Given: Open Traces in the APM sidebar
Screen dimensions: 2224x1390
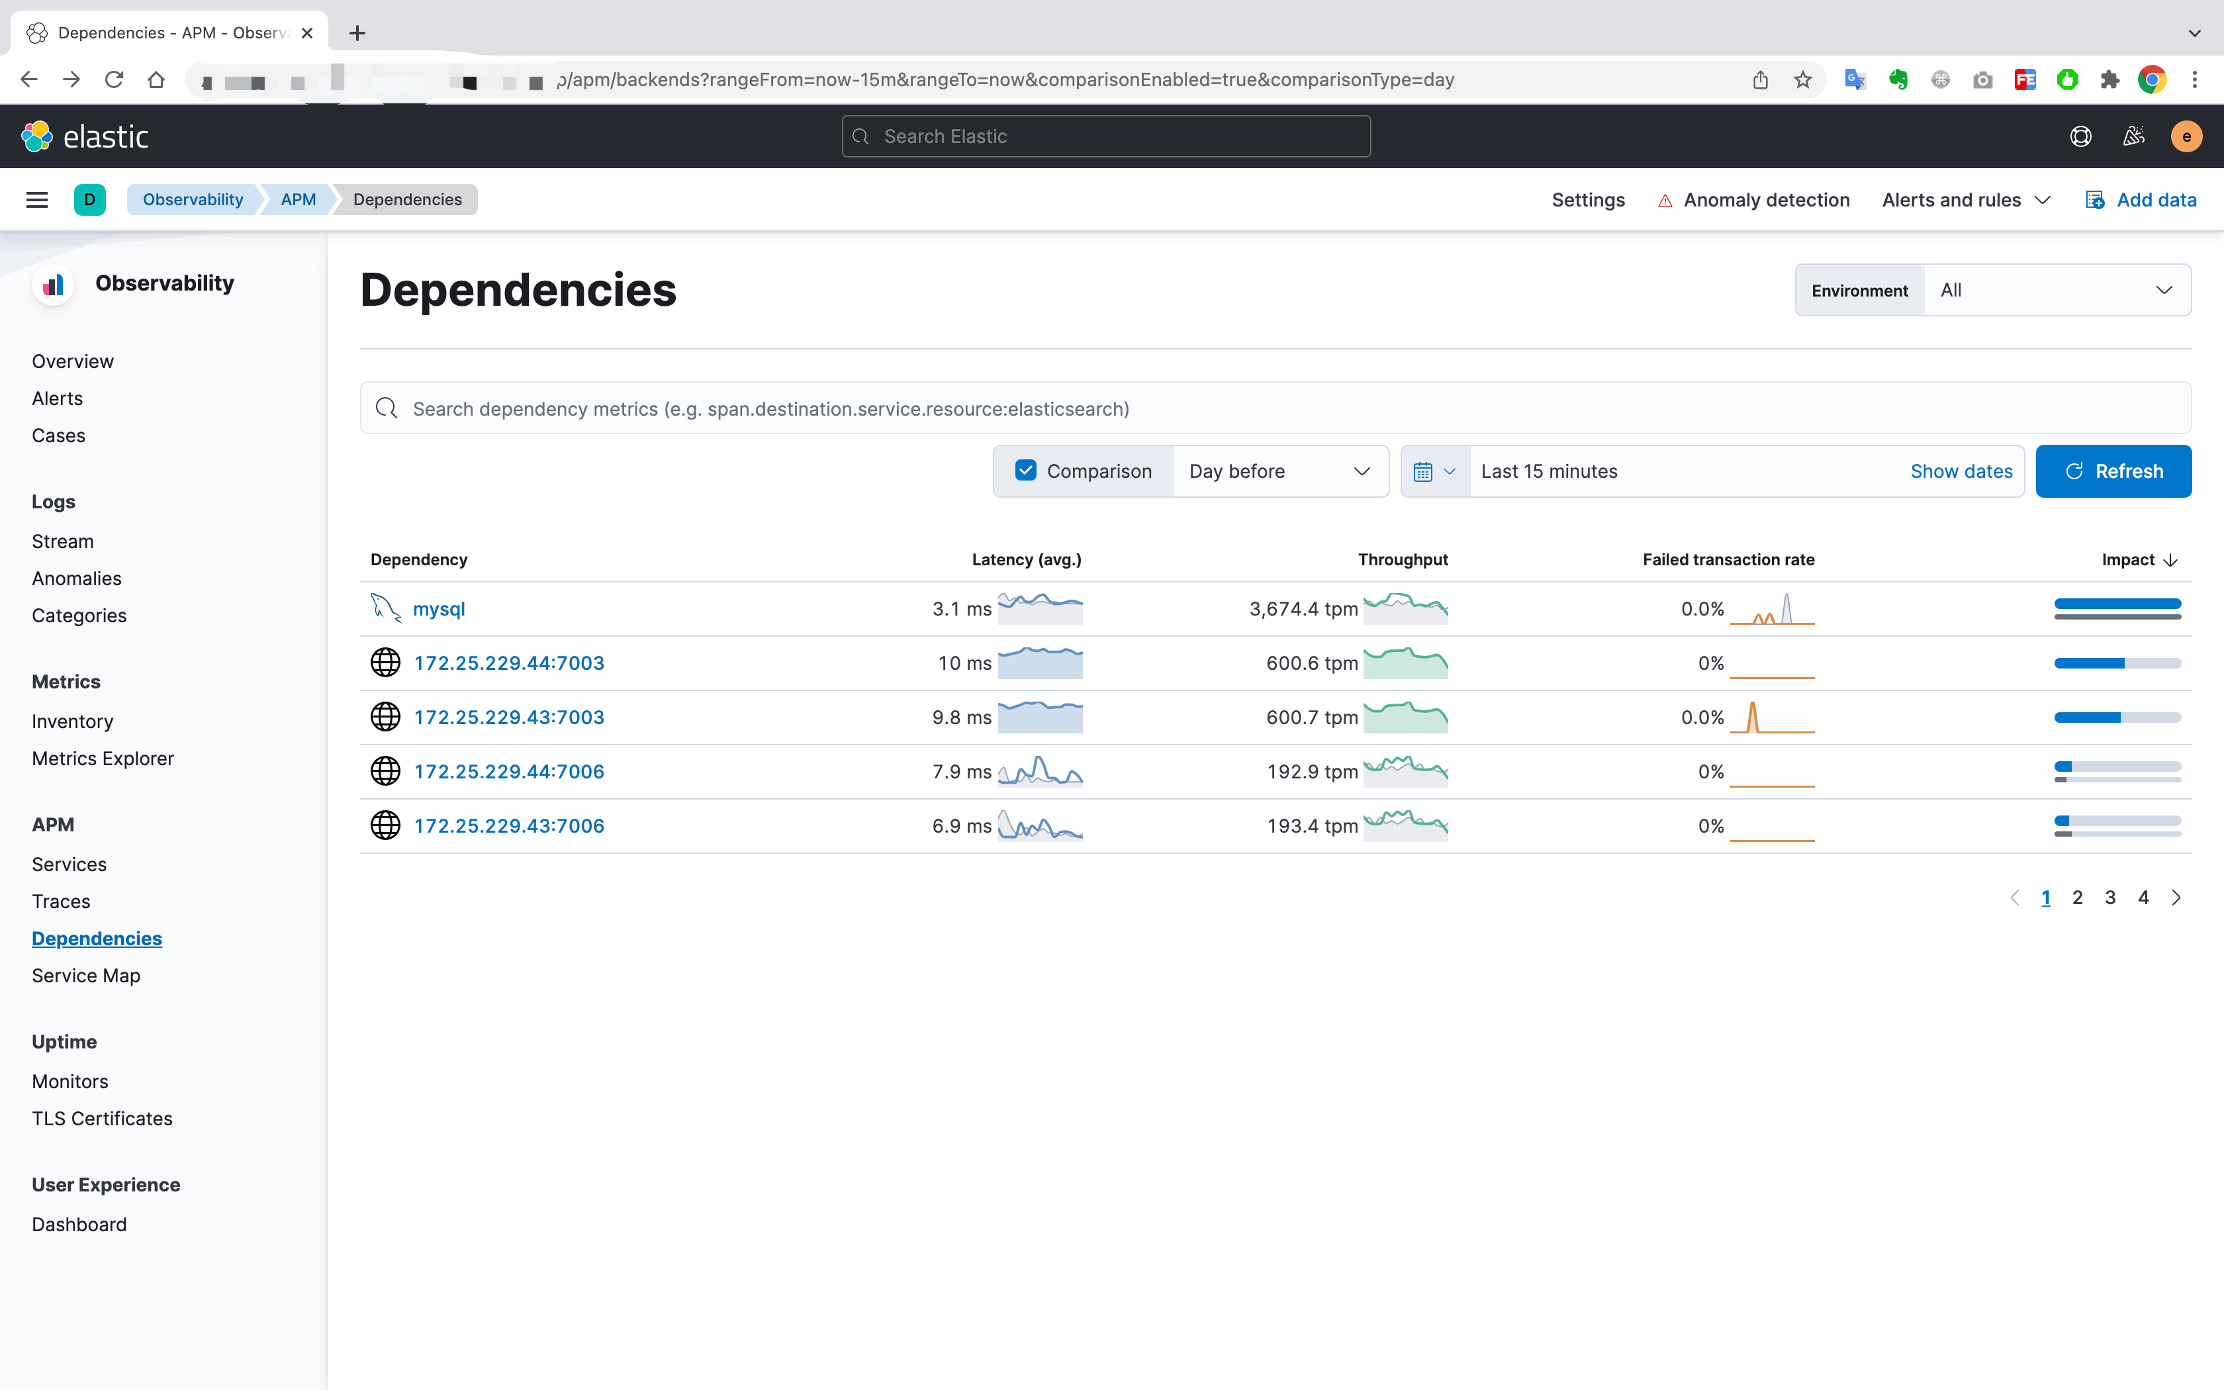Looking at the screenshot, I should pos(61,901).
